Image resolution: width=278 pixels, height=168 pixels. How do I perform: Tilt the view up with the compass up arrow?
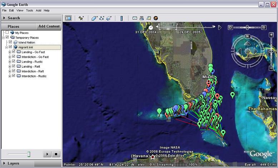[x=247, y=43]
